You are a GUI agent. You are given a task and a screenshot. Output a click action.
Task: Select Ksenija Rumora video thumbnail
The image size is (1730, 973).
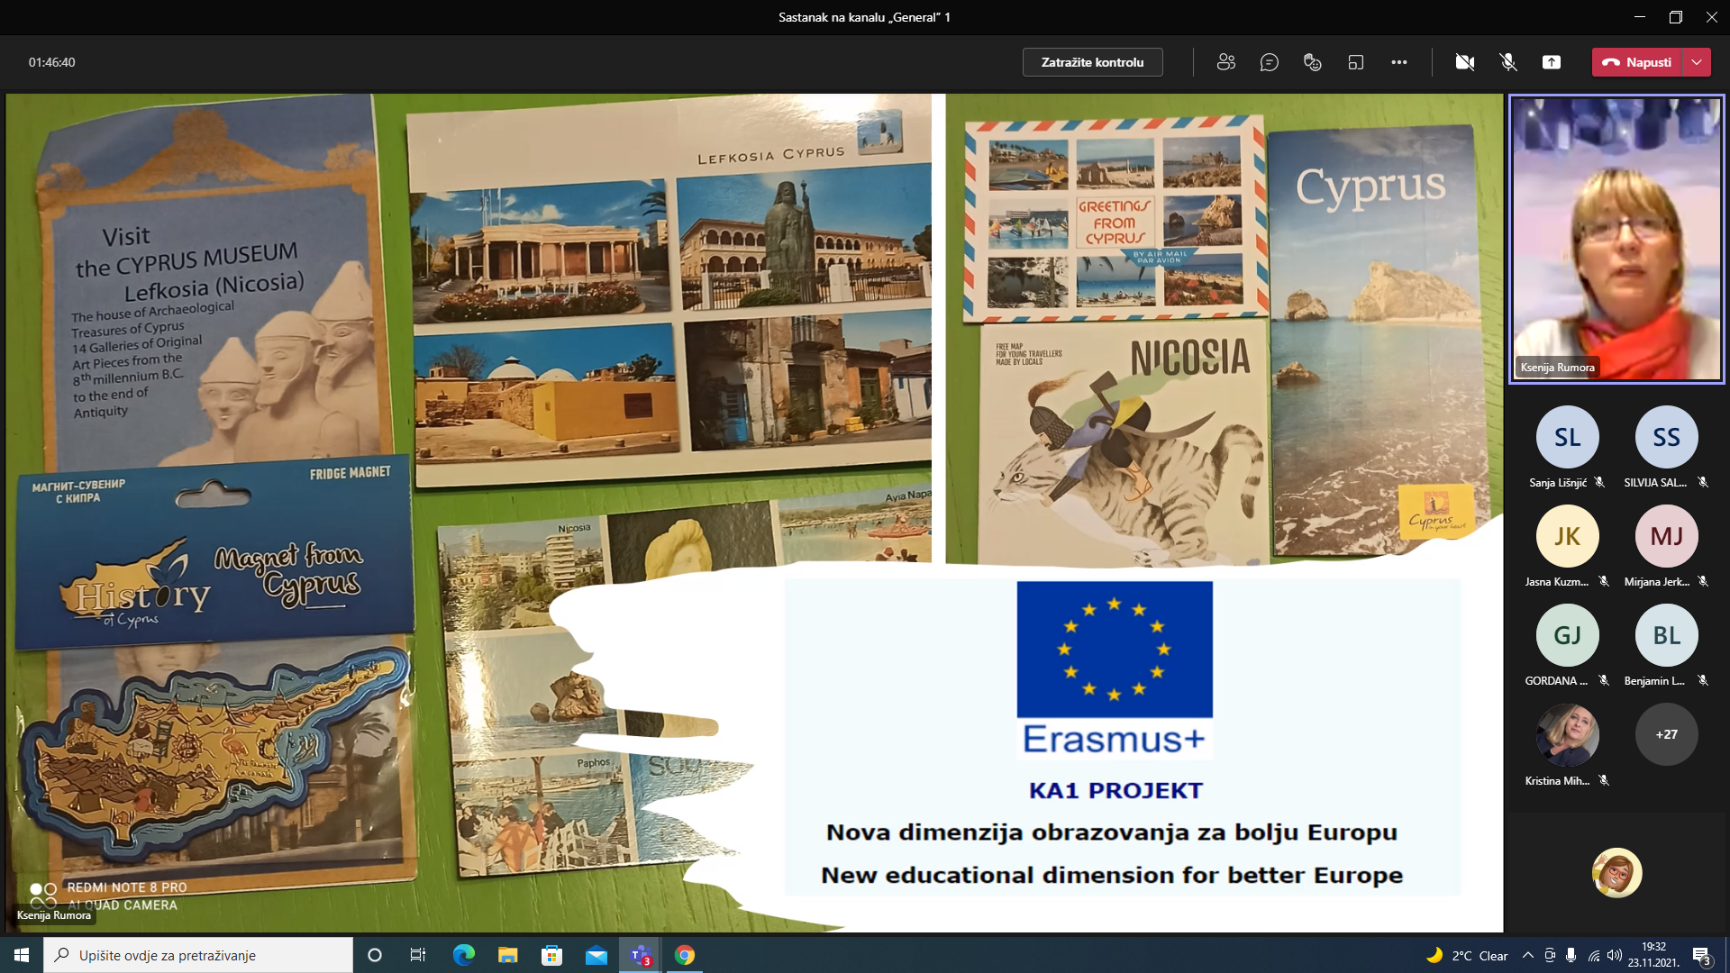click(x=1616, y=239)
